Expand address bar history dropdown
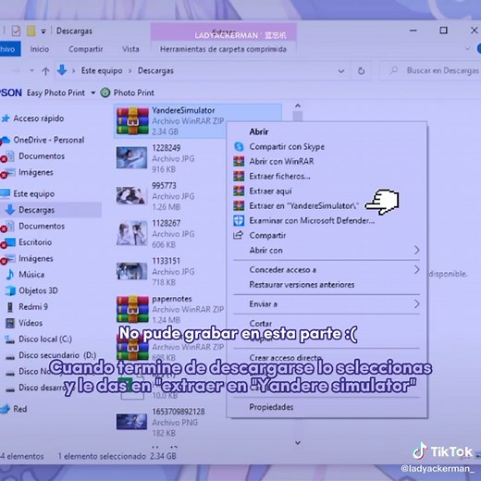 tap(341, 71)
